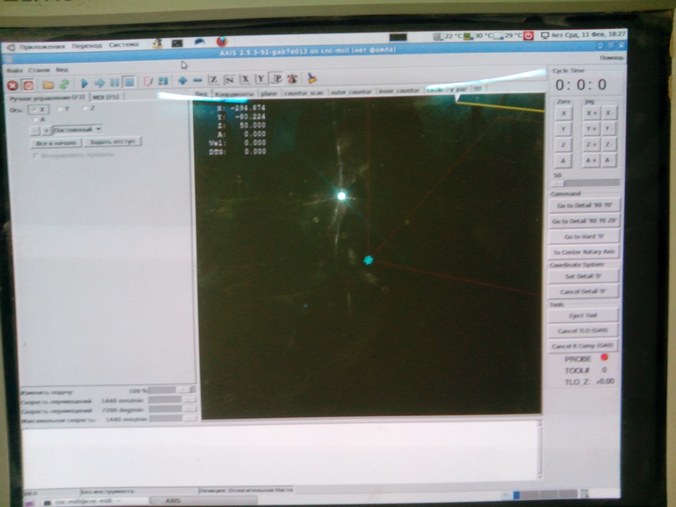Open the plane tab

tap(269, 92)
